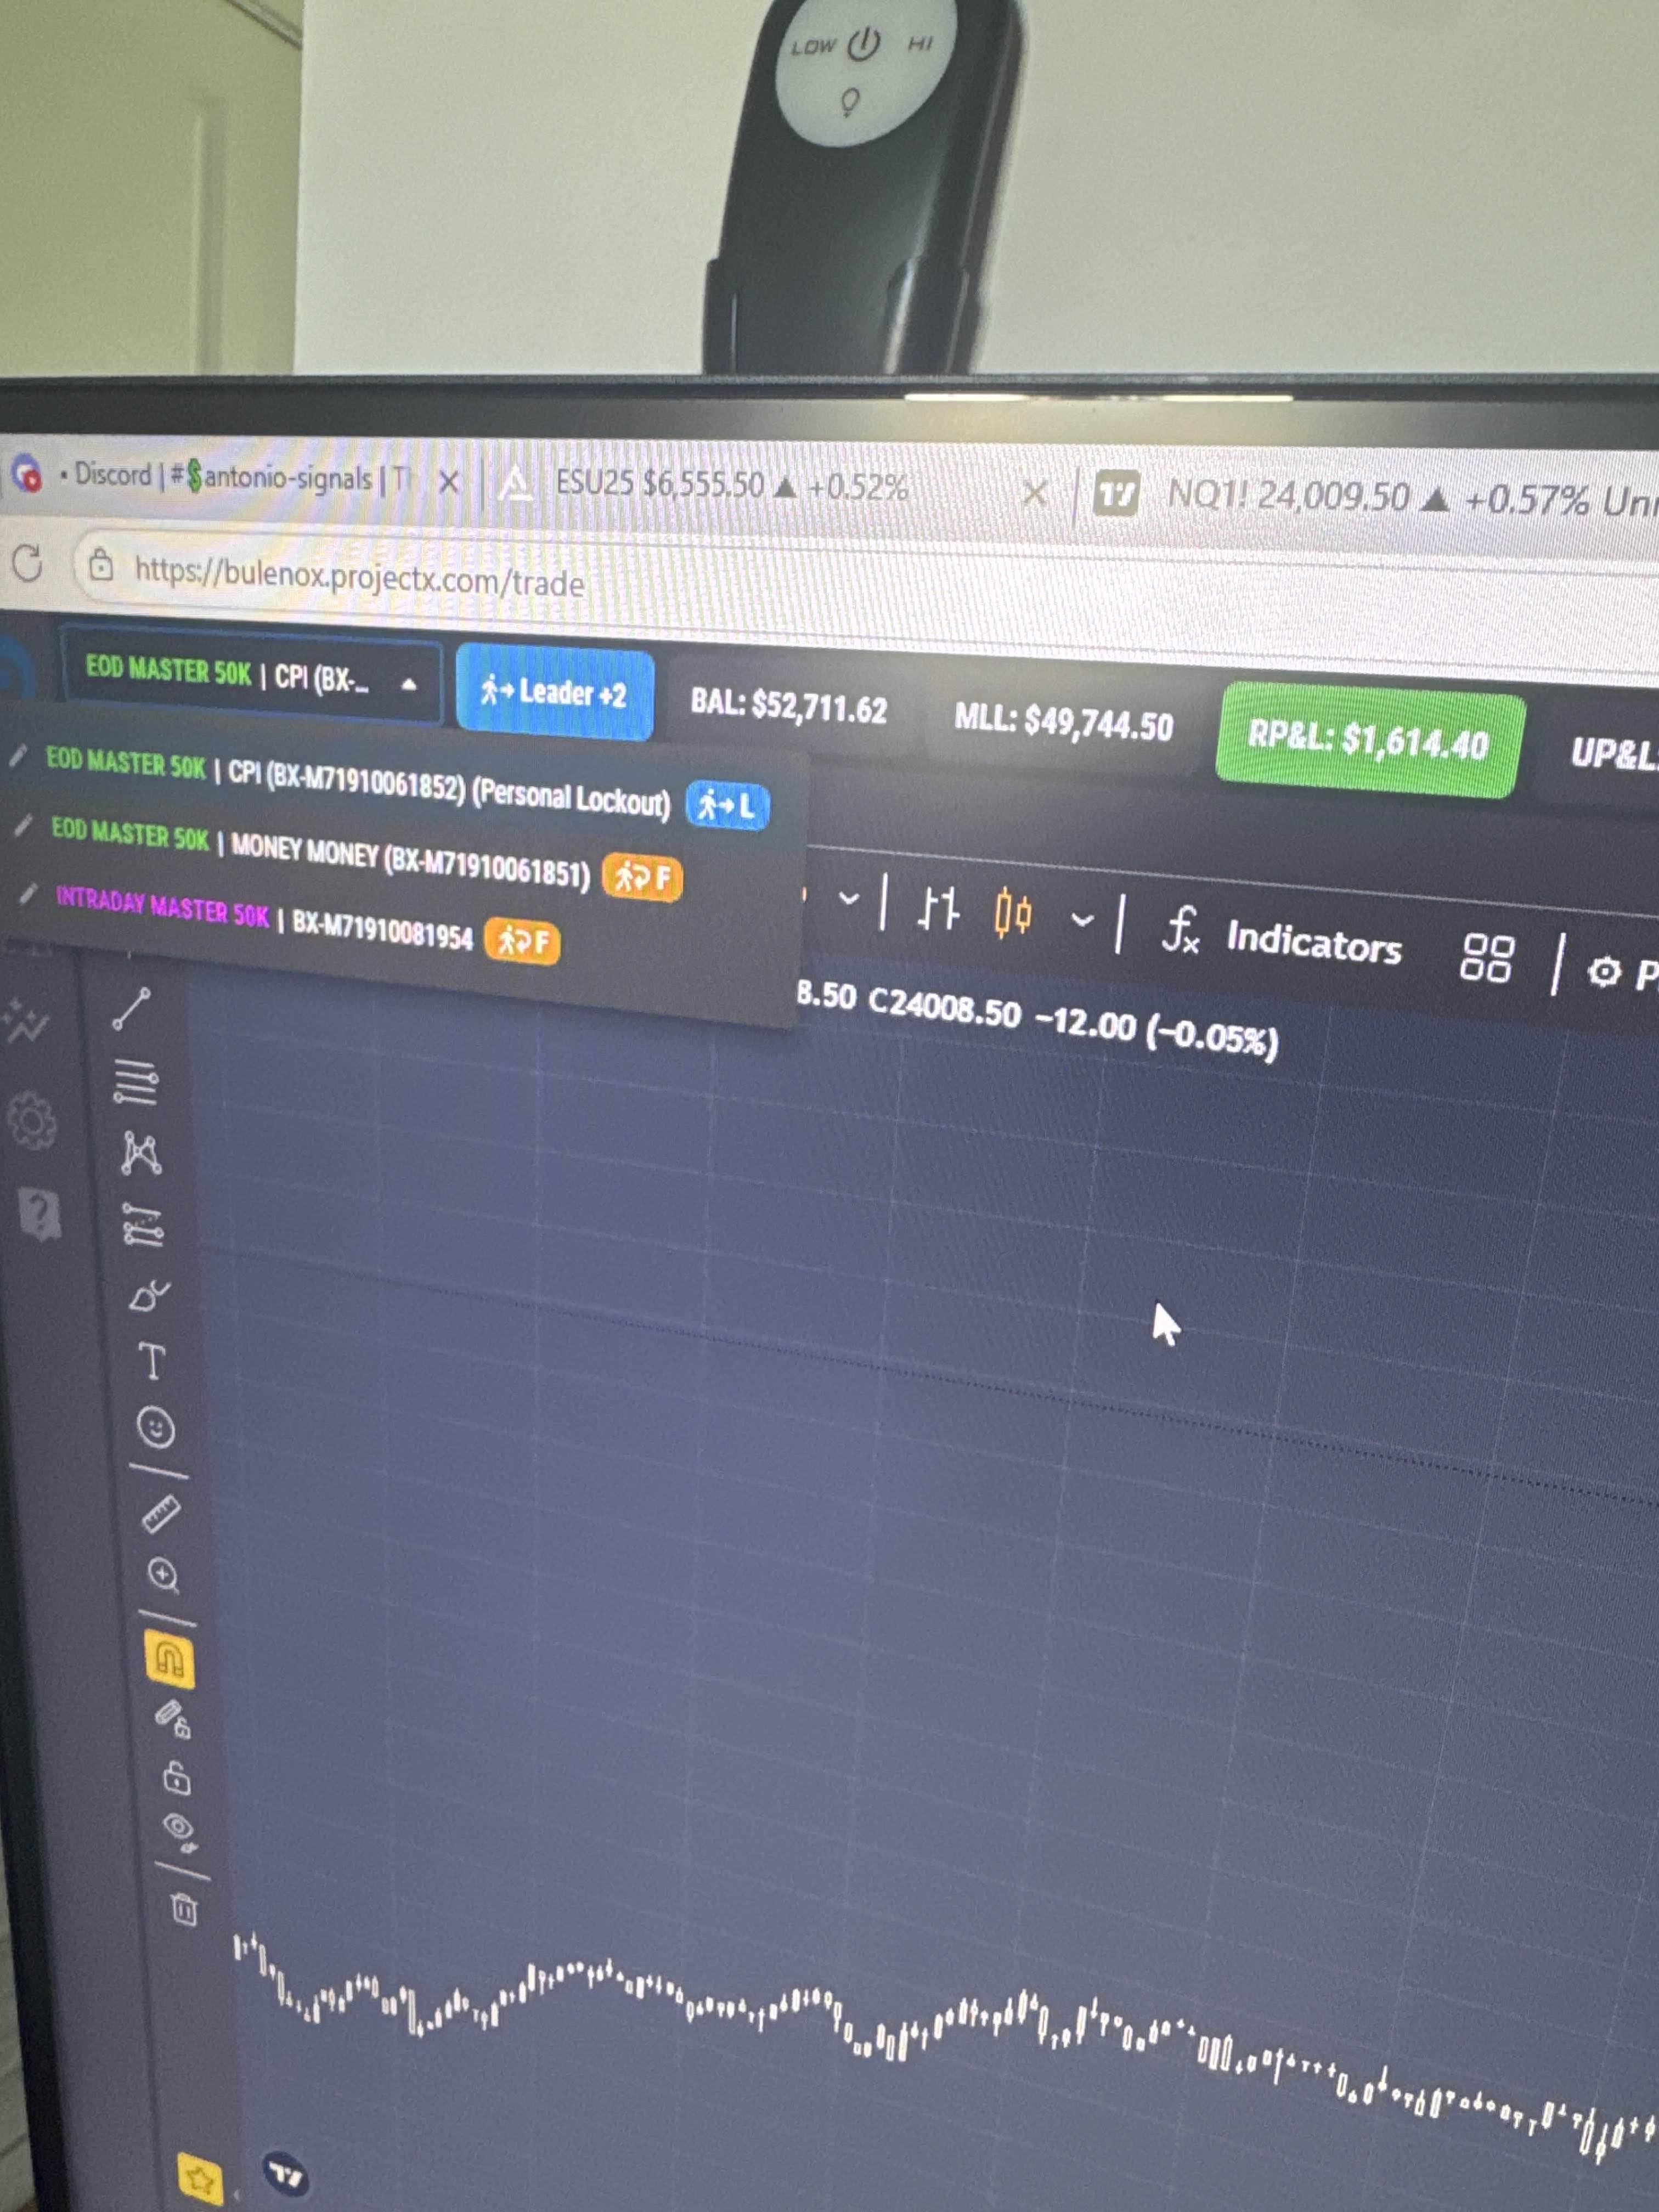Choose the XABCD pattern tool
The height and width of the screenshot is (2212, 1659).
[141, 1154]
